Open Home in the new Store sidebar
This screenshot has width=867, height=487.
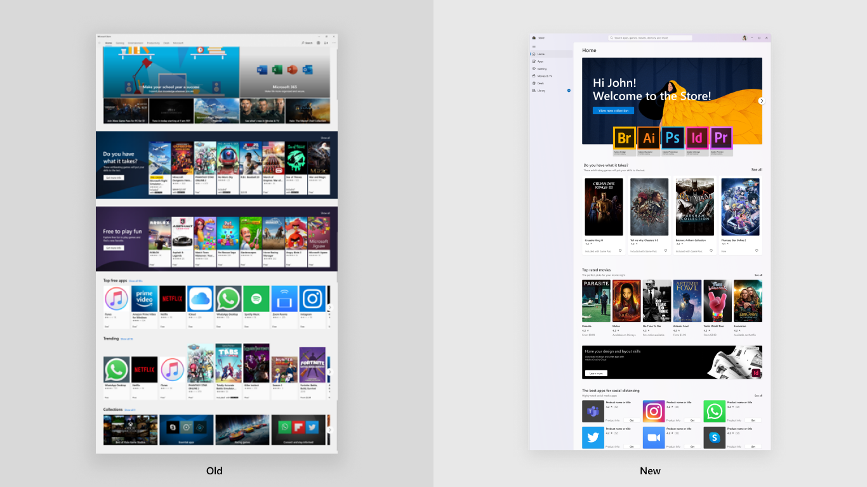coord(551,54)
